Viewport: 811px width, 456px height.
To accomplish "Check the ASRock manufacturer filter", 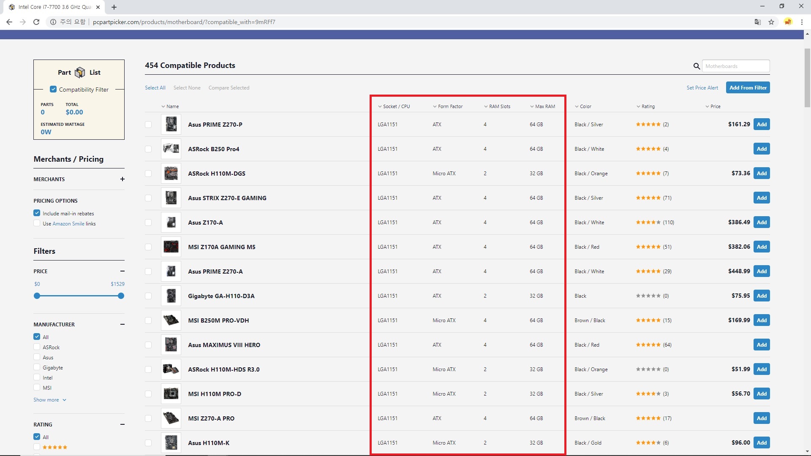I will (x=37, y=347).
